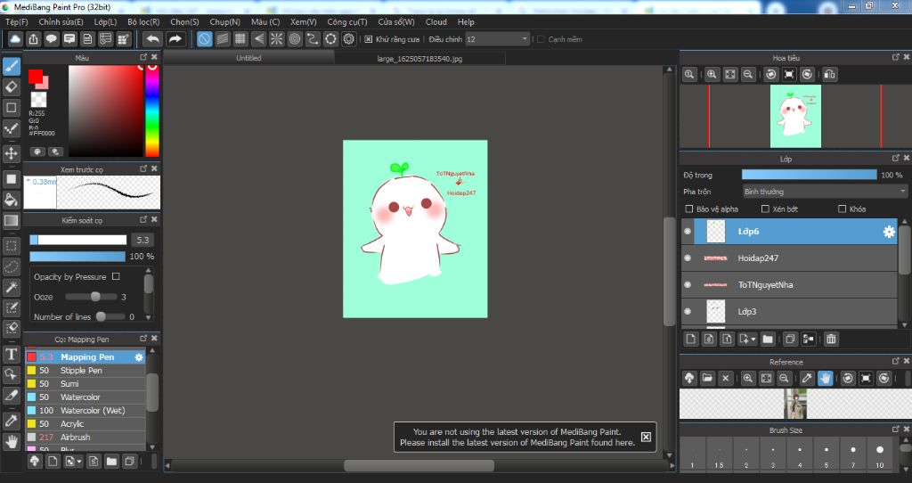Hide the ToTNguyetNha layer
The image size is (912, 483).
pyautogui.click(x=688, y=284)
